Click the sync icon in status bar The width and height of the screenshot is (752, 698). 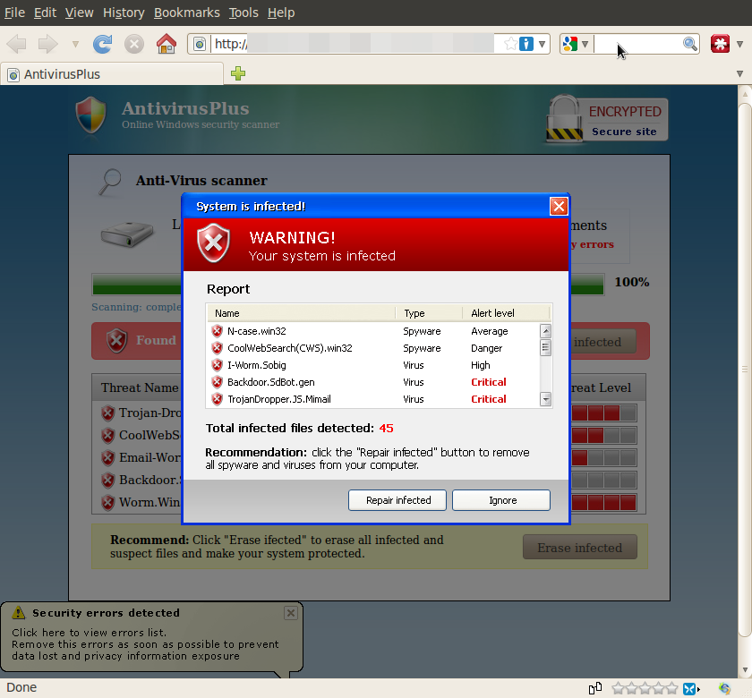pyautogui.click(x=724, y=688)
